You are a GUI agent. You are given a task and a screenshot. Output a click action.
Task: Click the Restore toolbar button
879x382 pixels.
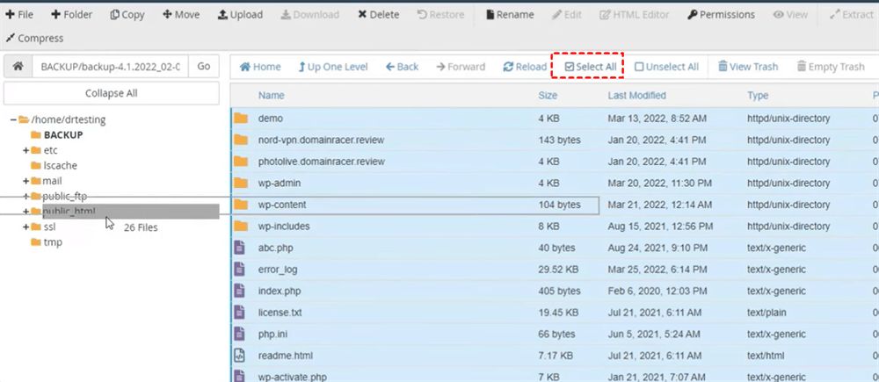tap(440, 15)
